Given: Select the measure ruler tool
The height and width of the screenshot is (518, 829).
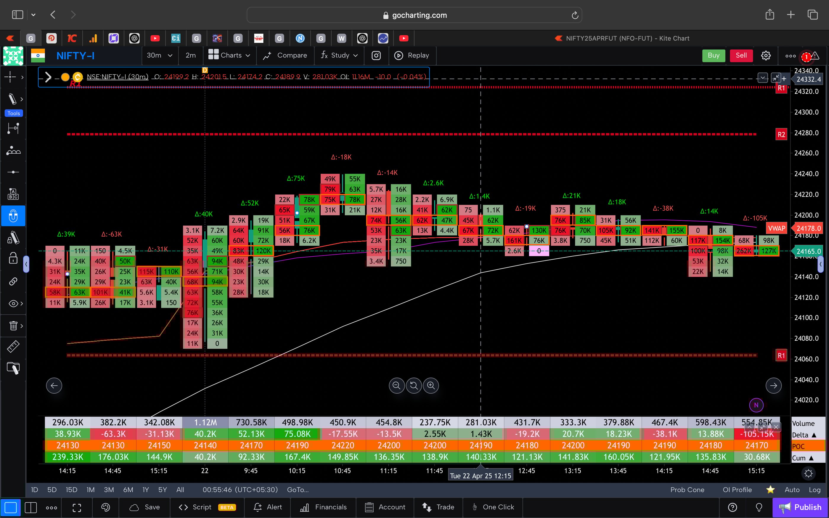Looking at the screenshot, I should [x=13, y=346].
